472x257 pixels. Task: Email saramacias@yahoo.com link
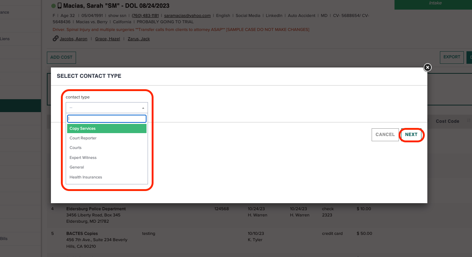click(x=187, y=15)
